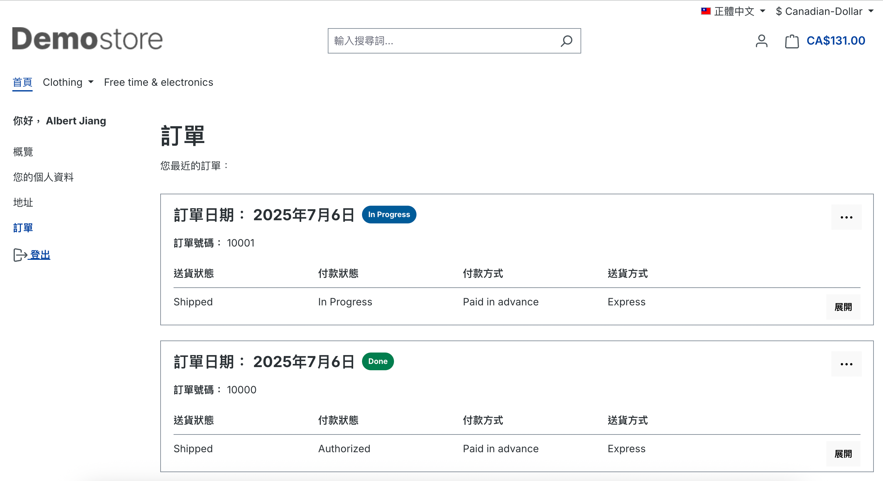The image size is (883, 481).
Task: Click Authorized payment status of order 10000
Action: [344, 448]
